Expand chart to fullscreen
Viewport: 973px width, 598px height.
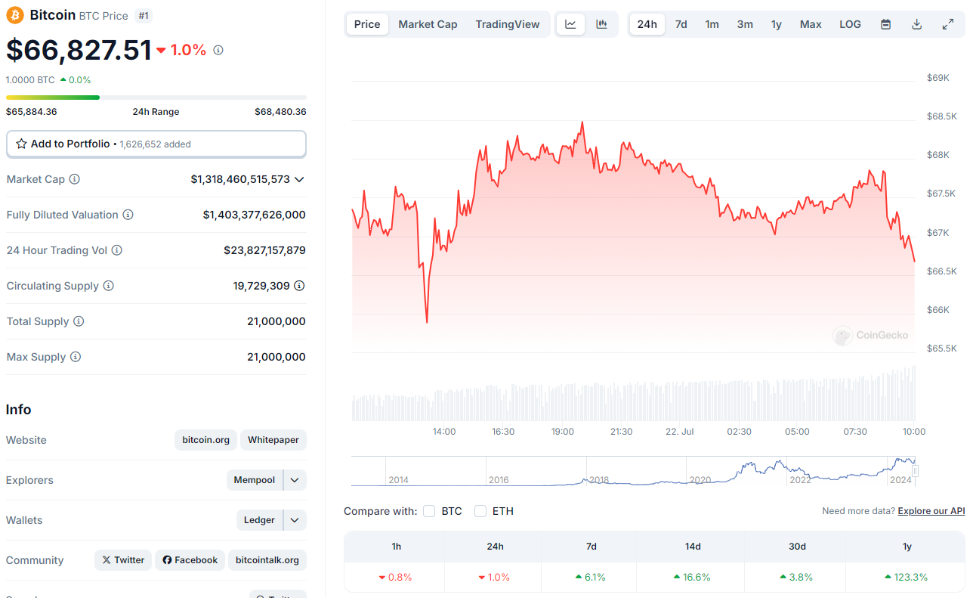tap(947, 24)
